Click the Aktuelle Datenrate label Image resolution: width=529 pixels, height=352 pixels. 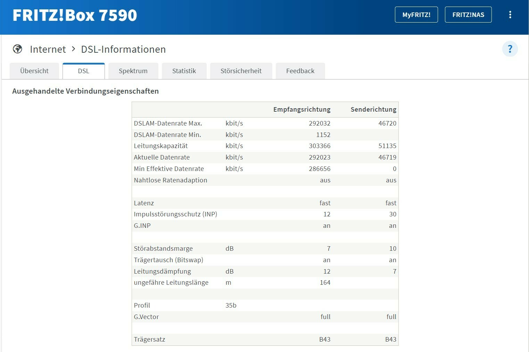162,157
